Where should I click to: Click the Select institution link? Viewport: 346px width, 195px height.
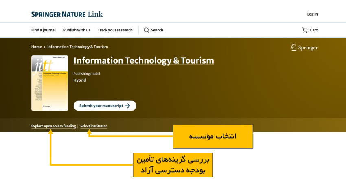click(94, 126)
